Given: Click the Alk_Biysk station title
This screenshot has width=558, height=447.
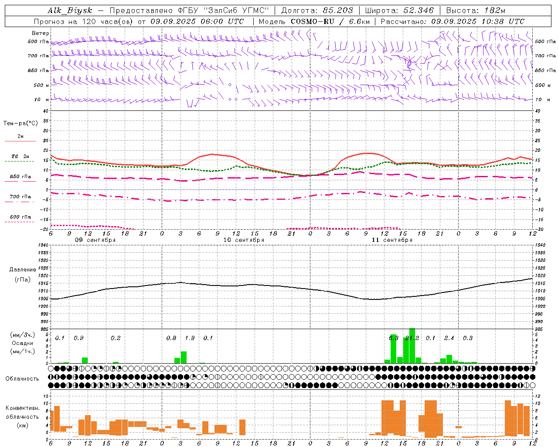Looking at the screenshot, I should point(70,10).
